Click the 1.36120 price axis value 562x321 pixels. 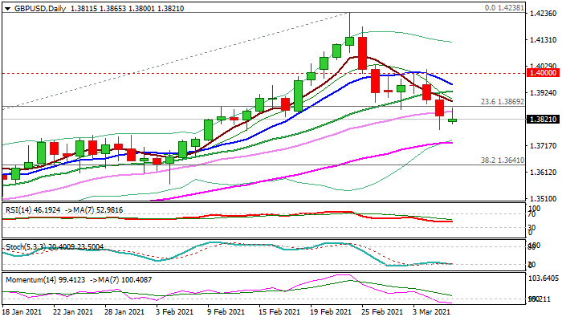point(544,172)
